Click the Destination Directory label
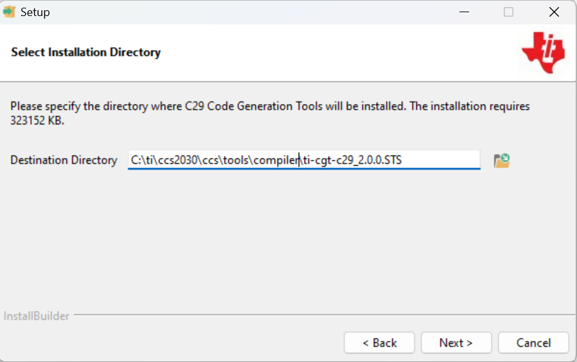The width and height of the screenshot is (577, 362). click(64, 160)
